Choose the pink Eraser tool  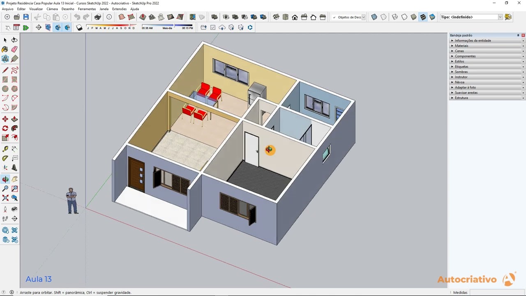[x=14, y=49]
